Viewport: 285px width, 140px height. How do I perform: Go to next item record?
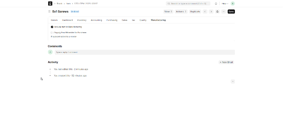[211, 12]
